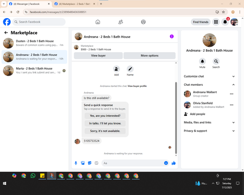Screen dimensions: 244x195
Task: Open options for Andreana Walbert member
Action: [232, 94]
